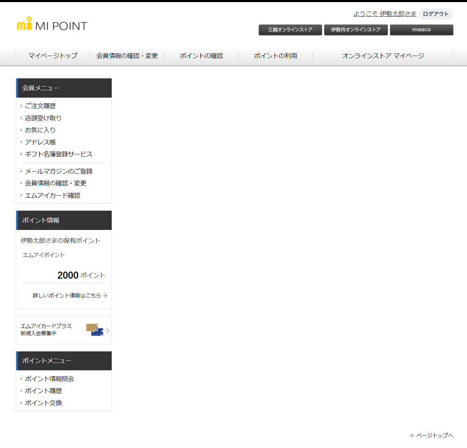Open エムアイカードプラス 新規入会募集中 banner

[x=64, y=330]
